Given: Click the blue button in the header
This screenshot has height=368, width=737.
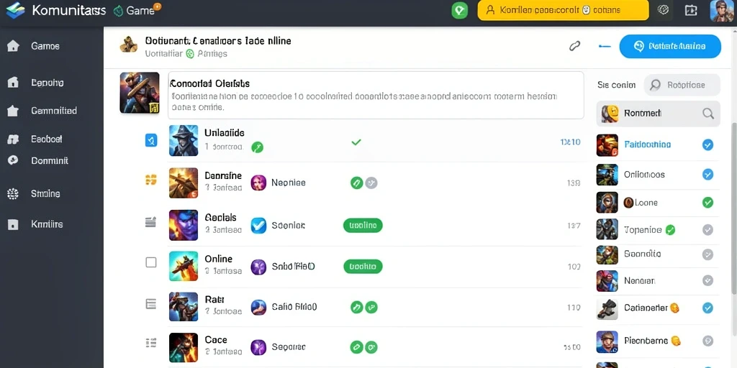Looking at the screenshot, I should [x=670, y=47].
